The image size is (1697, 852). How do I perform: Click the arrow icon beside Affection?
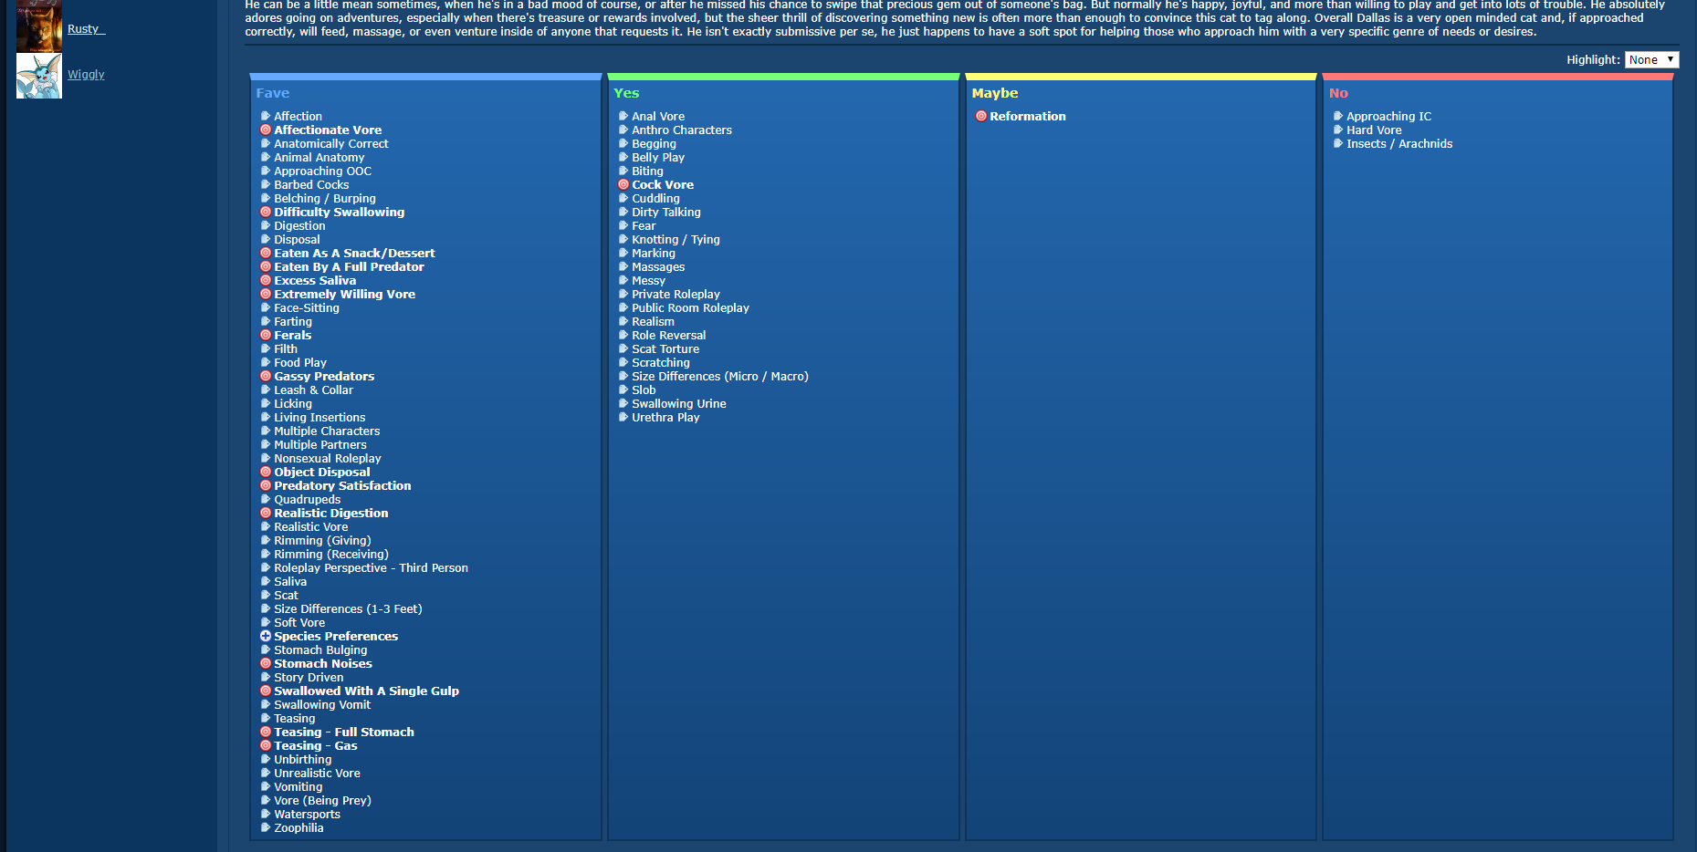click(266, 116)
